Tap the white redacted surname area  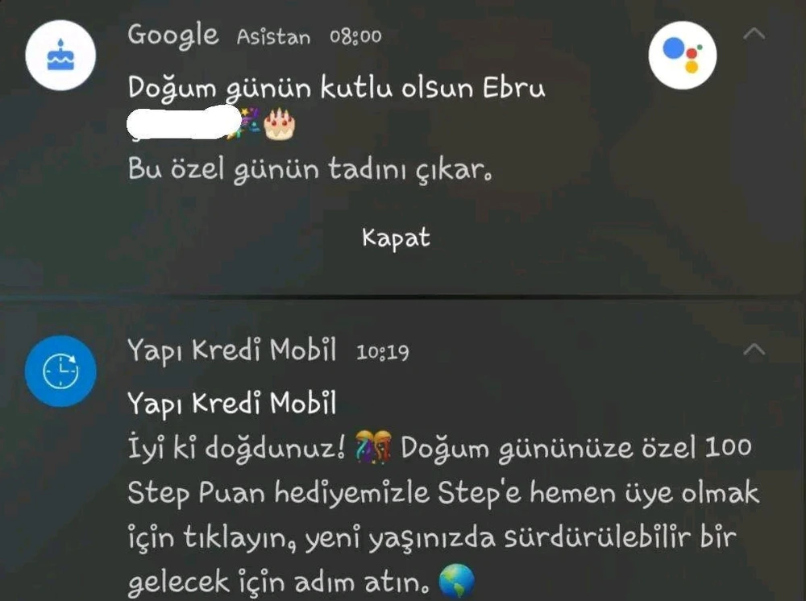coord(184,122)
